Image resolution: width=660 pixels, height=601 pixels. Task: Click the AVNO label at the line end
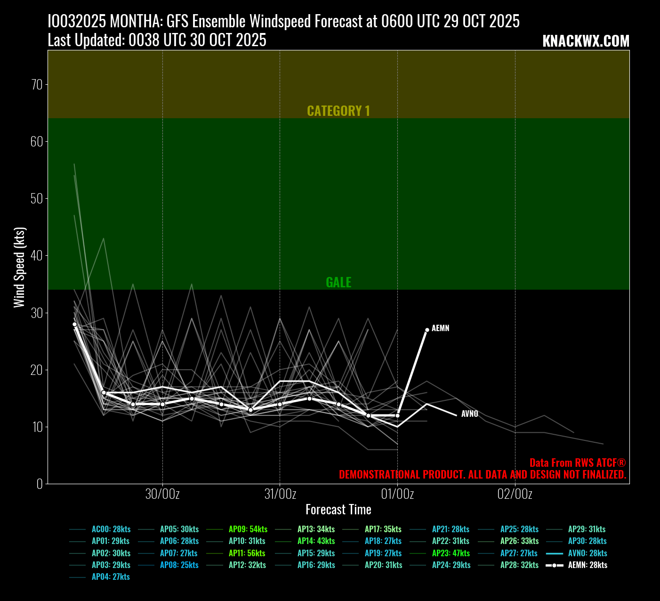point(469,414)
